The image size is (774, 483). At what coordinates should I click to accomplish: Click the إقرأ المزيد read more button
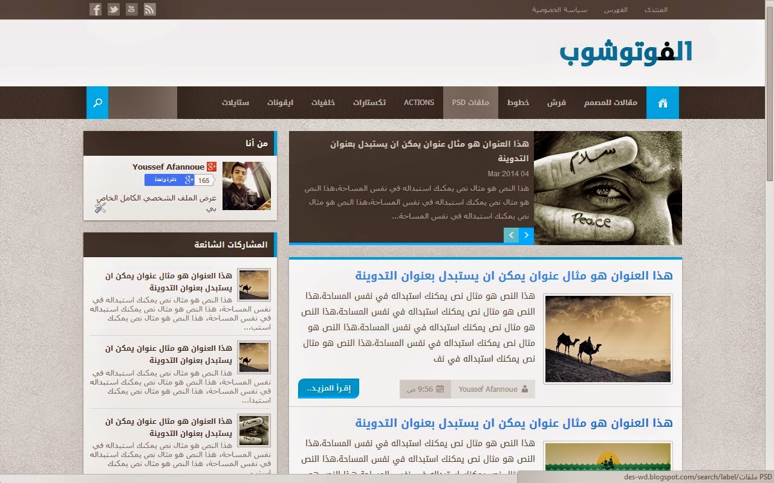pos(328,389)
